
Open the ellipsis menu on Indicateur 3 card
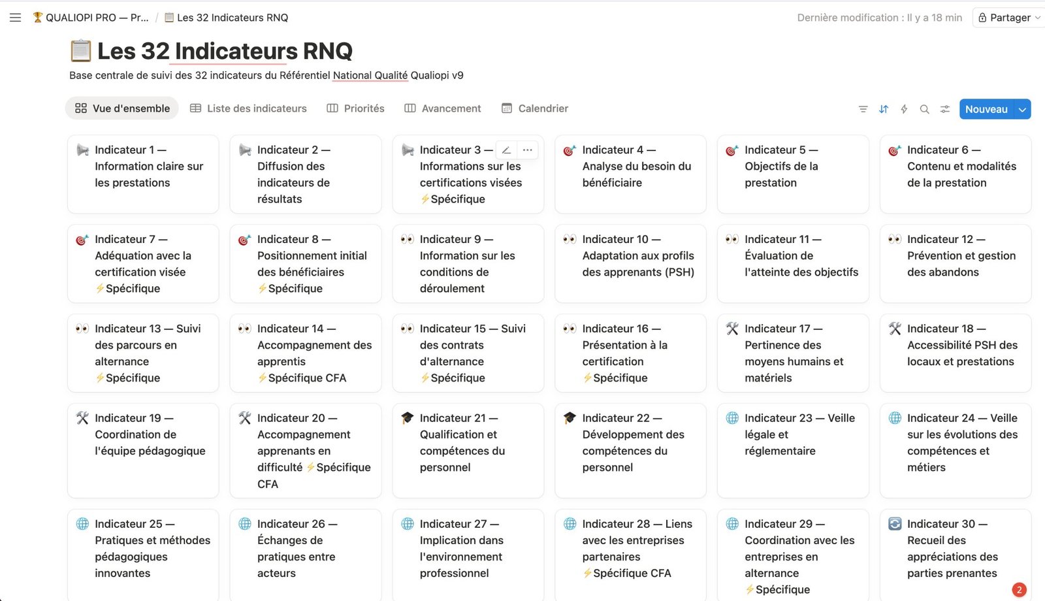tap(527, 150)
